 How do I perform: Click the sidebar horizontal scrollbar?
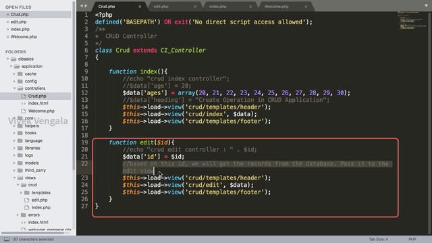(x=32, y=233)
